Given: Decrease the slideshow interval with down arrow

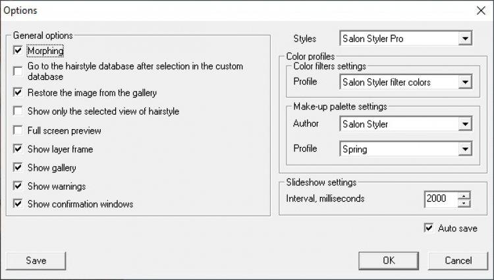Looking at the screenshot, I should point(465,202).
